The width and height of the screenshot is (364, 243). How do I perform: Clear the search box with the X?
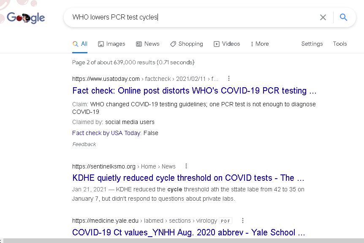(323, 17)
